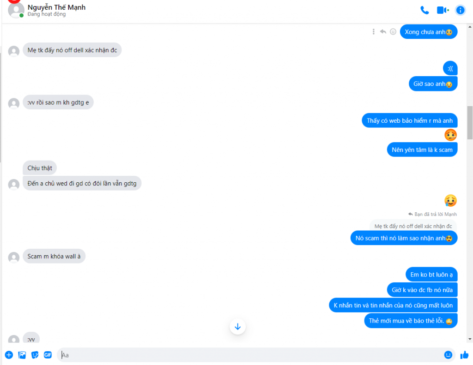Open the GIF picker
Viewport: 473px width, 365px height.
(48, 355)
